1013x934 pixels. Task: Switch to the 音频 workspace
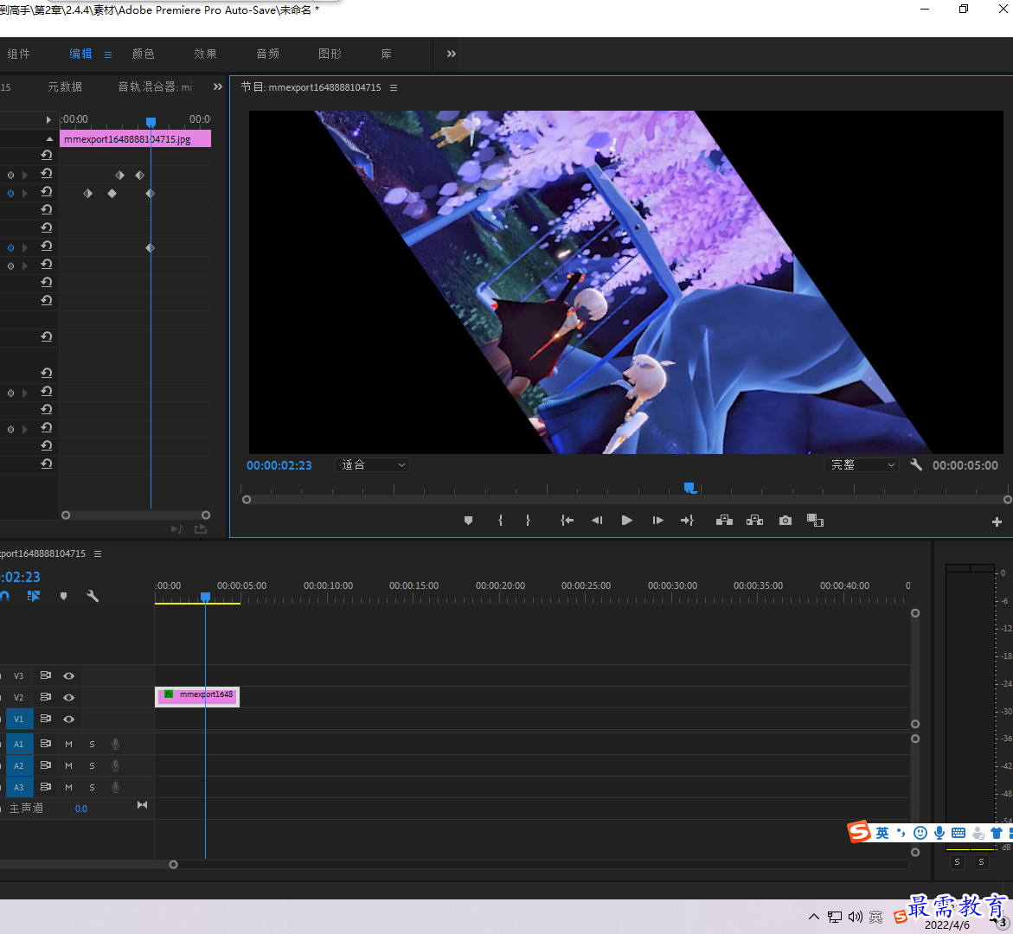tap(268, 54)
